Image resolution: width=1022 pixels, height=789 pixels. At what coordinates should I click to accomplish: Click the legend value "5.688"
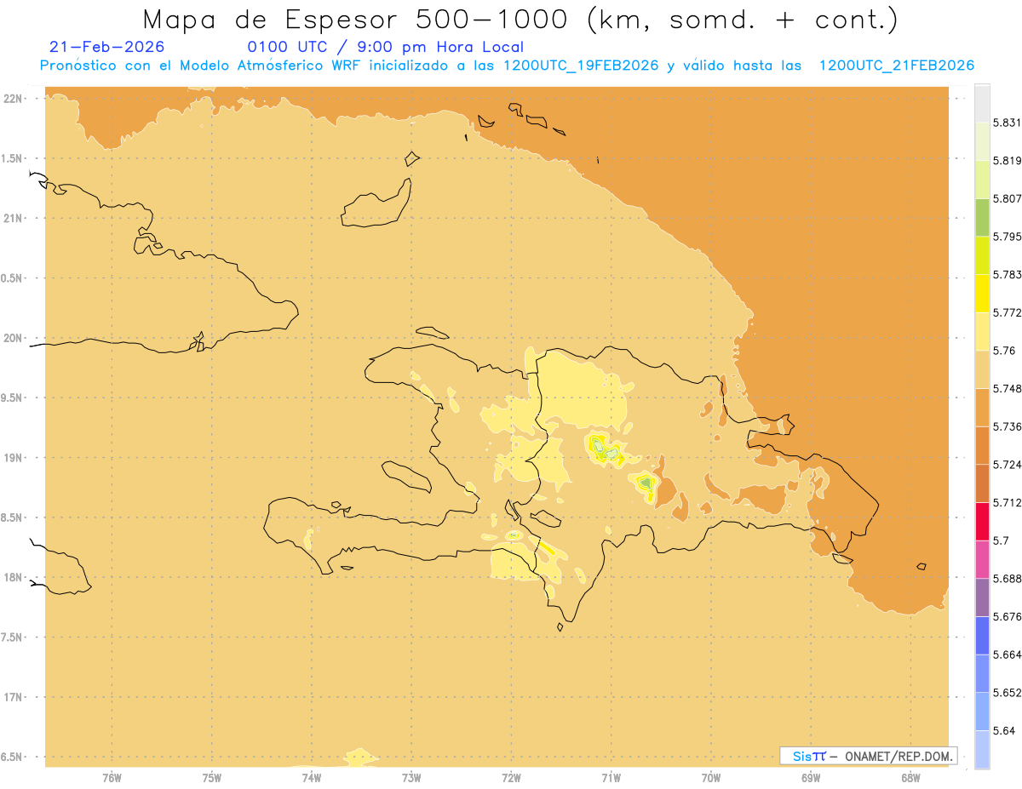pyautogui.click(x=1007, y=579)
